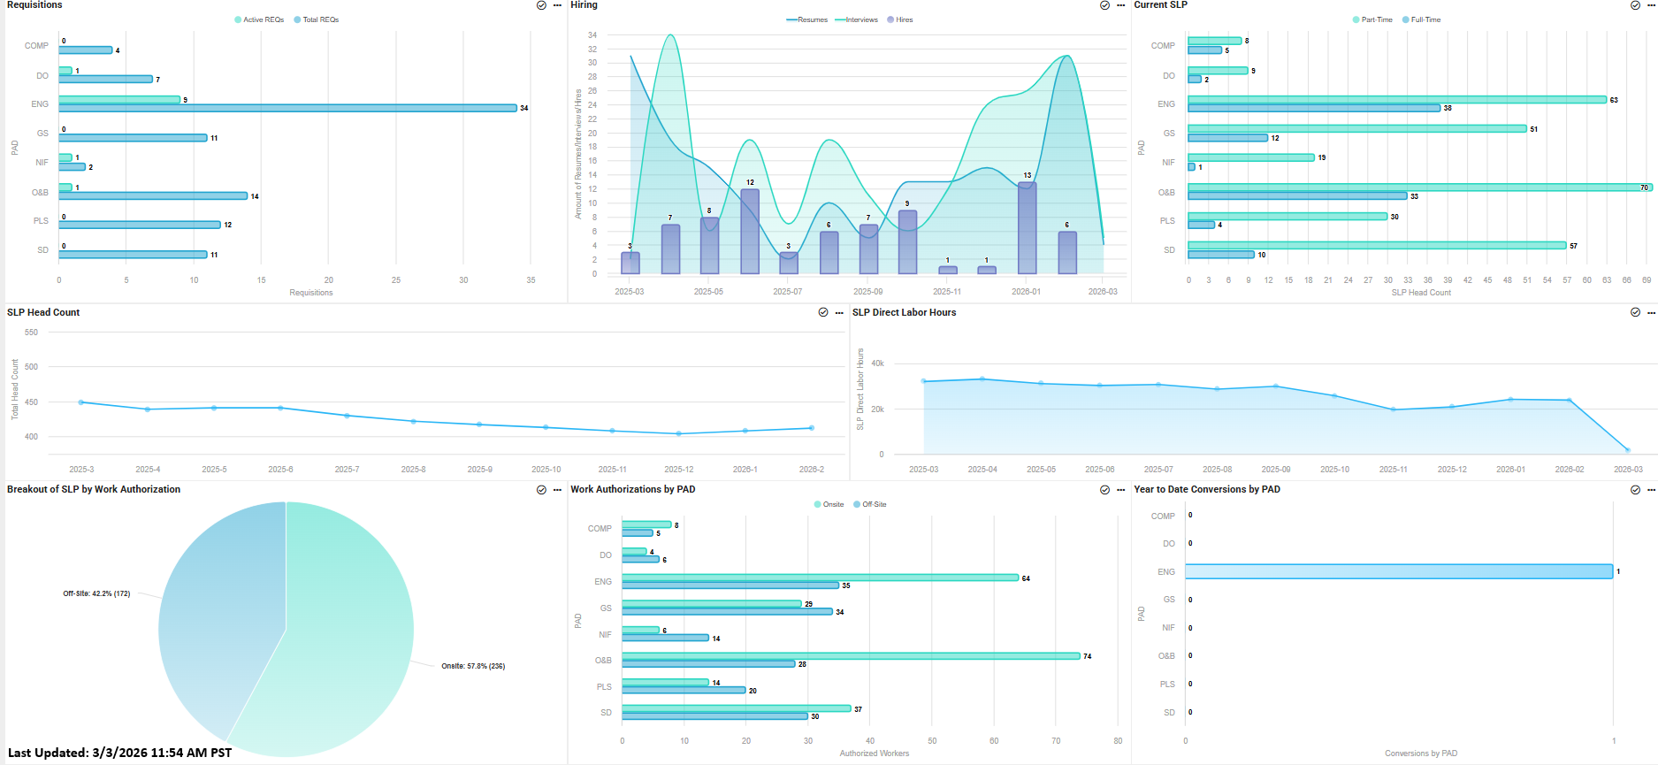Screen dimensions: 1658x765
Task: Click the Off-Site legend color dot
Action: point(857,504)
